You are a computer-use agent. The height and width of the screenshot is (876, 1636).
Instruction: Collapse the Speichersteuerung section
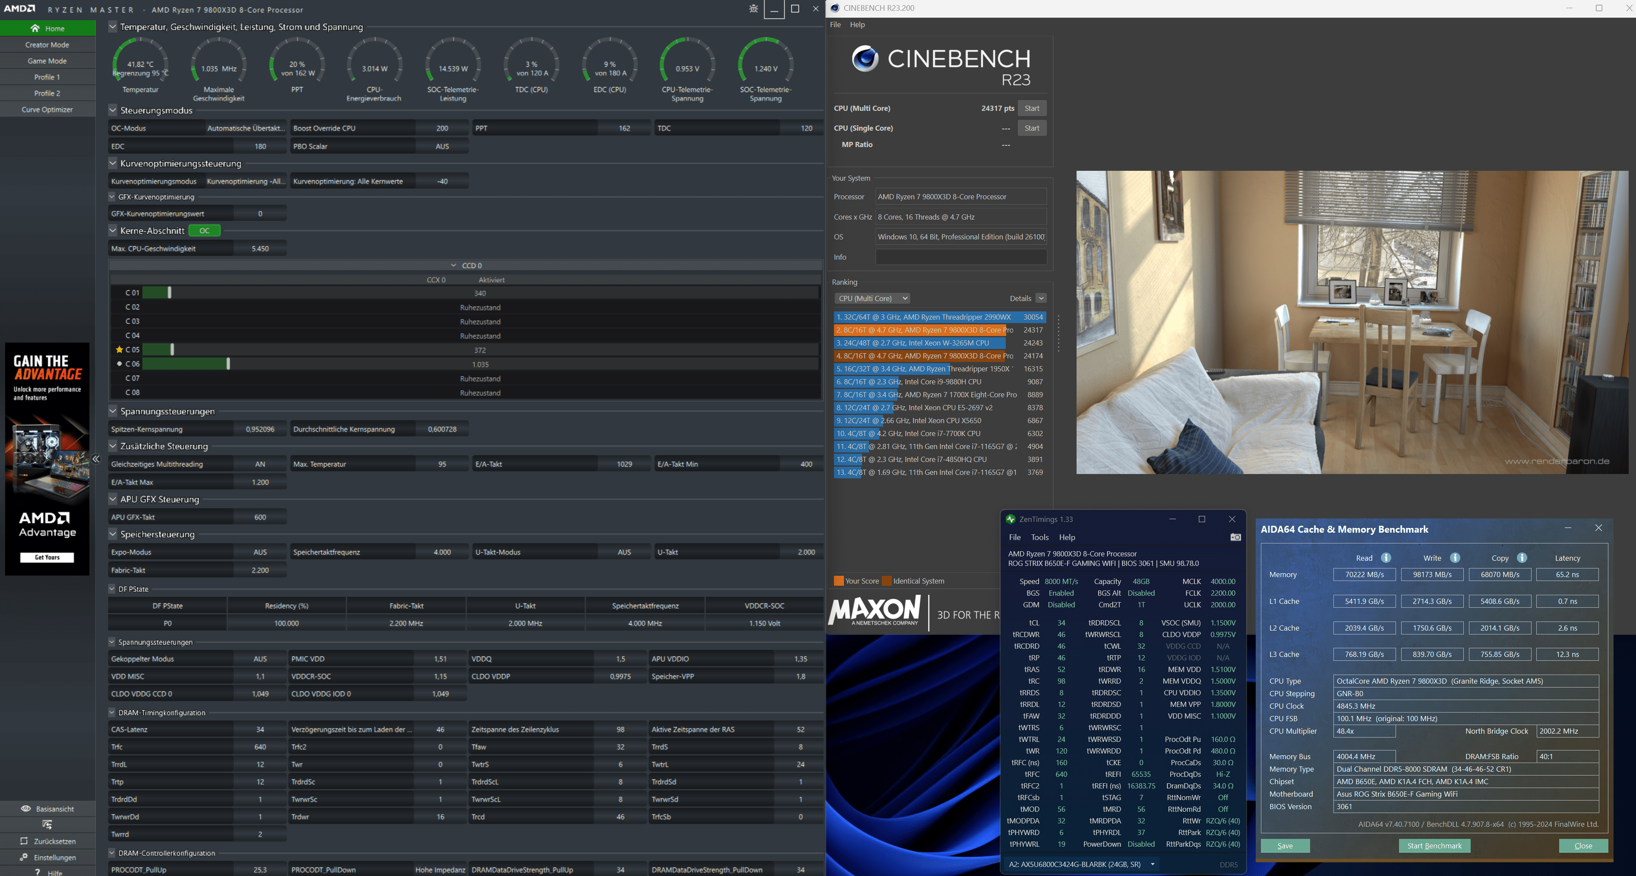pyautogui.click(x=112, y=534)
